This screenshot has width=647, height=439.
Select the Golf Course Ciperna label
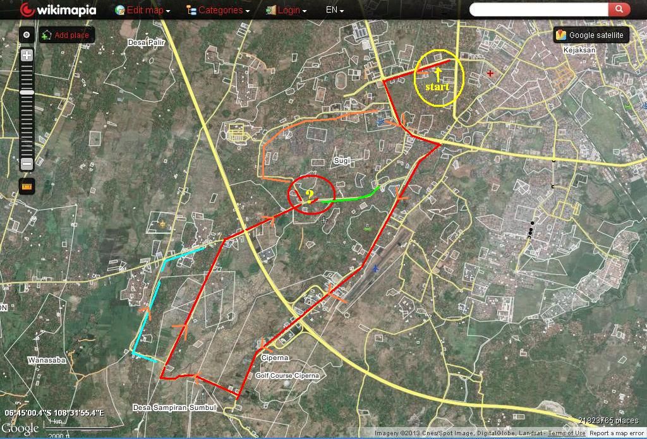click(287, 376)
